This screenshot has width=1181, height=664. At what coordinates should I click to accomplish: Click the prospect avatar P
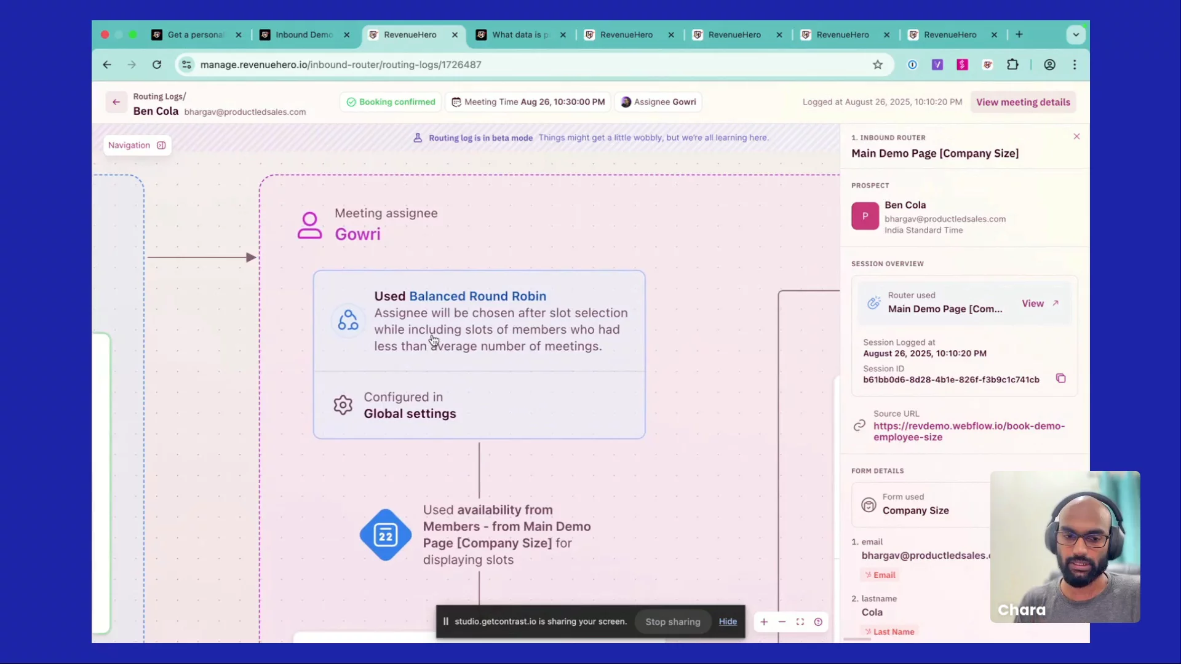[x=865, y=216]
